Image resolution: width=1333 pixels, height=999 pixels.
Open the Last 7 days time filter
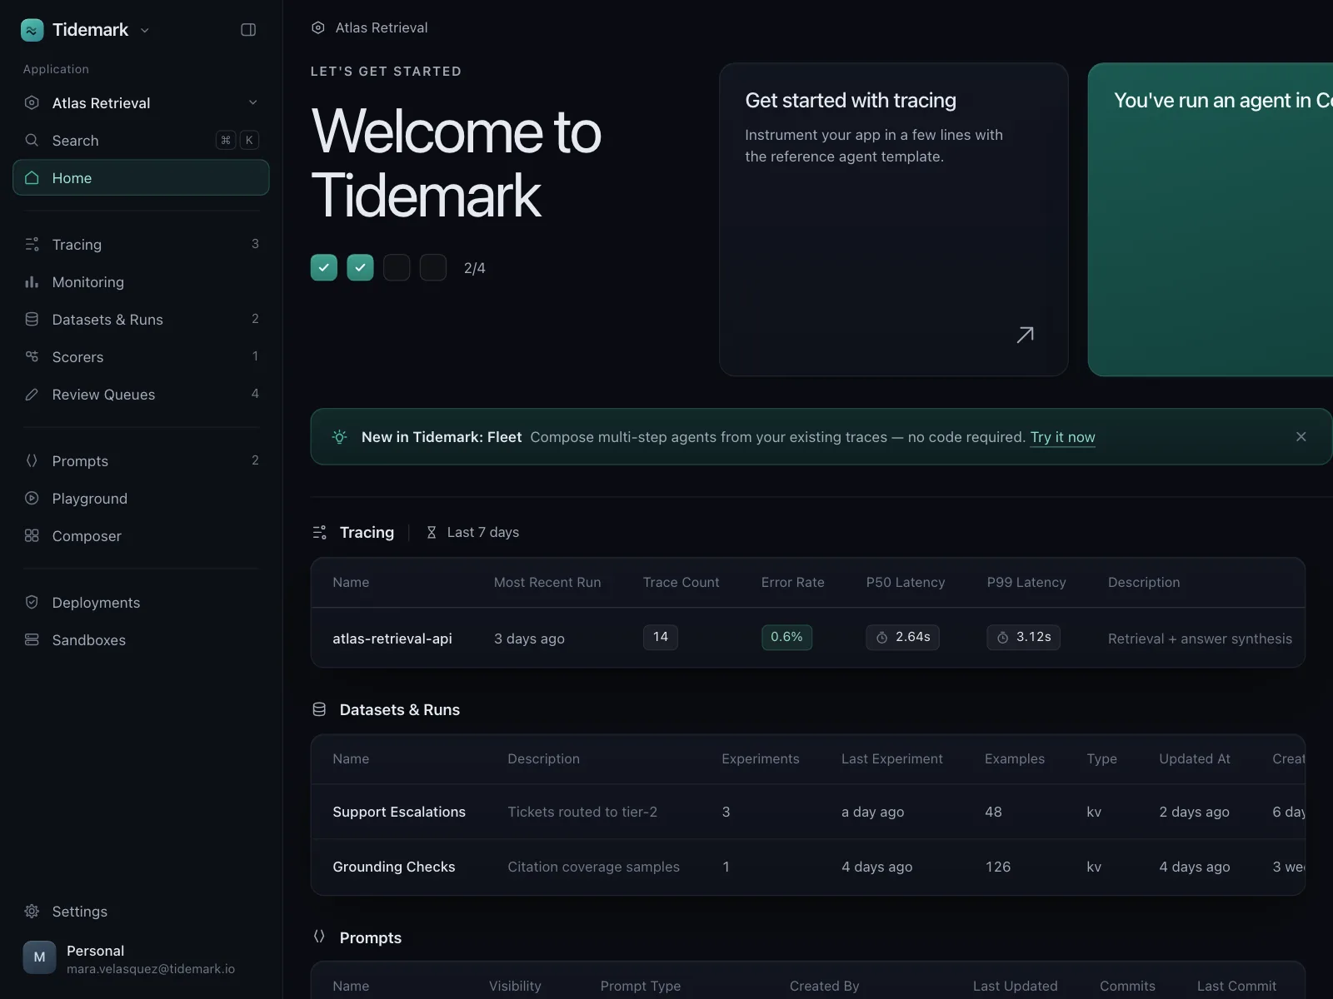coord(472,532)
